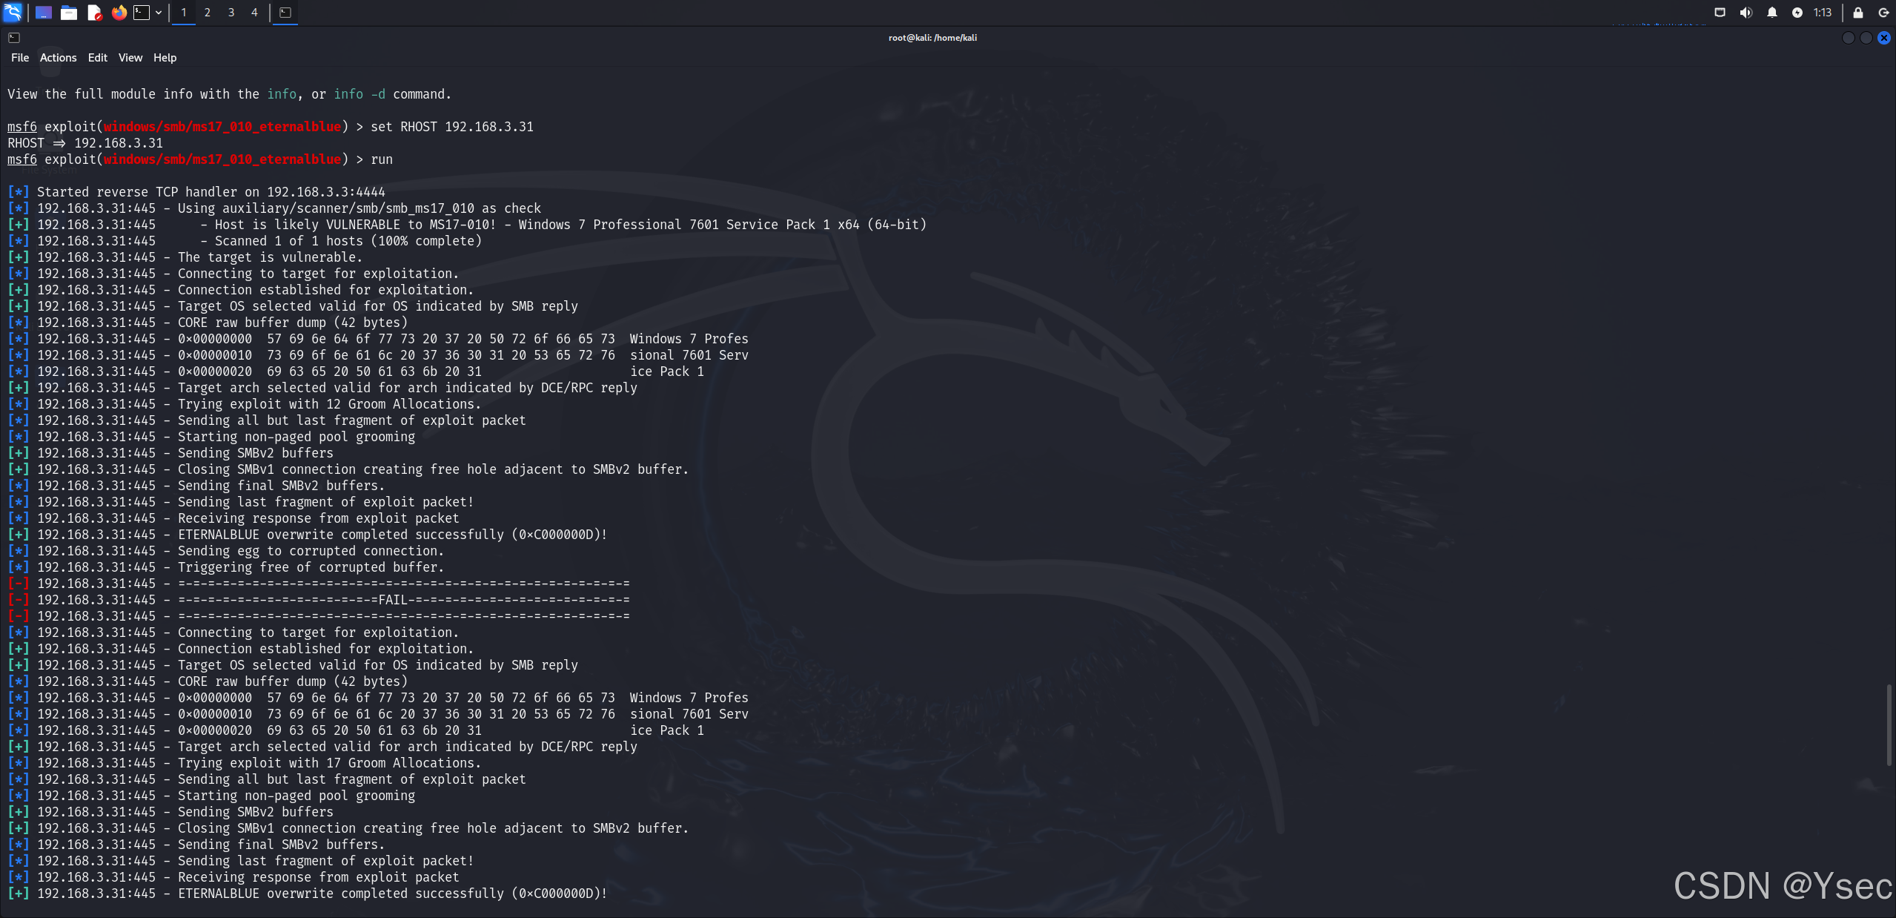The image size is (1896, 918).
Task: Launch the text editor panel icon
Action: [x=94, y=13]
